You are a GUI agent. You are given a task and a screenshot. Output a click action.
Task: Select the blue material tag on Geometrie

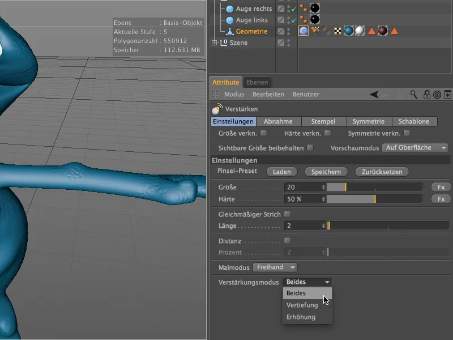349,31
